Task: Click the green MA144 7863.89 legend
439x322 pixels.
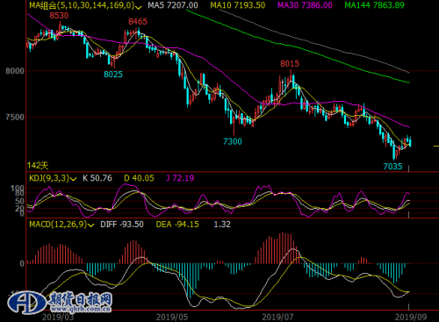Action: pyautogui.click(x=374, y=5)
